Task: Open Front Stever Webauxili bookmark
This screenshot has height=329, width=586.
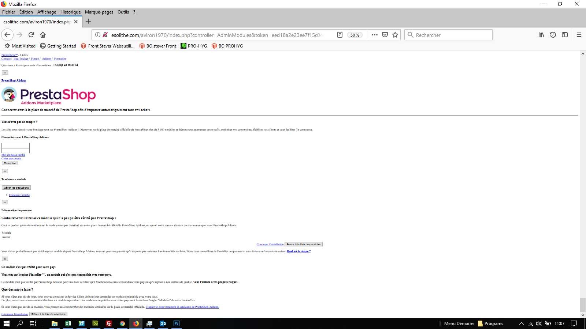Action: pyautogui.click(x=108, y=46)
